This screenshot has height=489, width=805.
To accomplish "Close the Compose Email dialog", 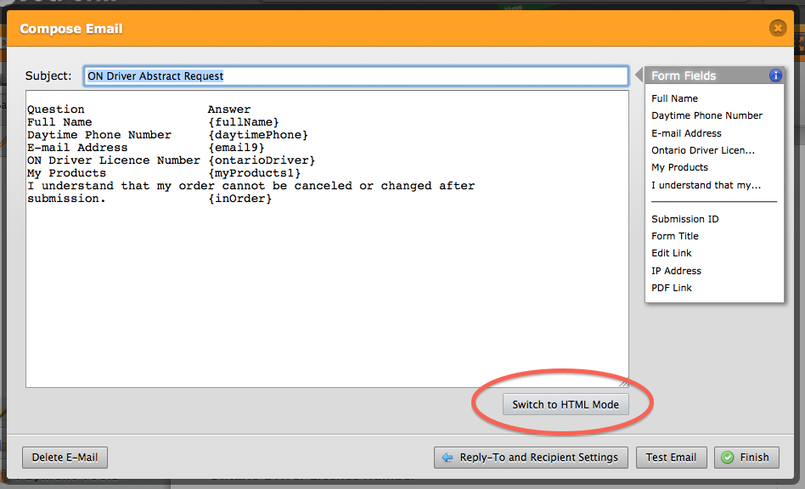I will [777, 29].
